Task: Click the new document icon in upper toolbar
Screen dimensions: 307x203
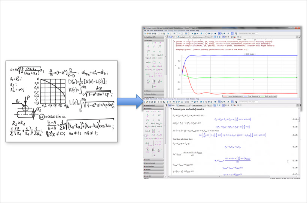Action: click(x=146, y=34)
